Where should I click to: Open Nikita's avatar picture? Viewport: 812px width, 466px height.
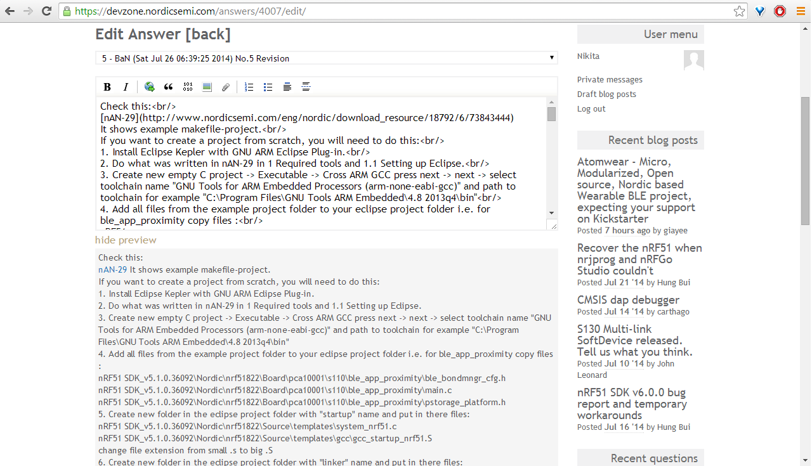694,60
